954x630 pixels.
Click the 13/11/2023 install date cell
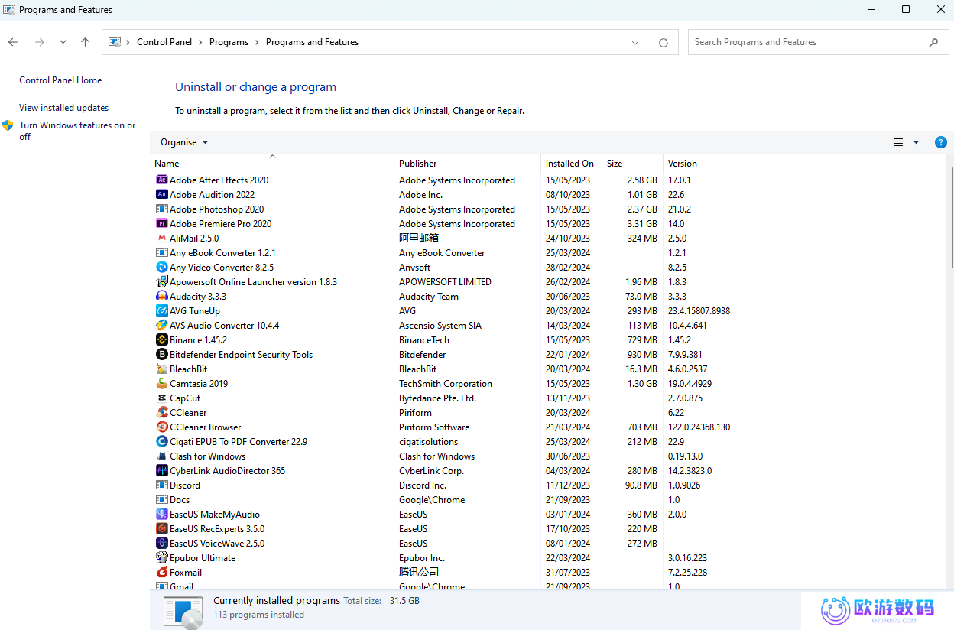coord(568,398)
